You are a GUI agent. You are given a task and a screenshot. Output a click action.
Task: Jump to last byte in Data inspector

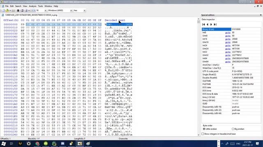[215, 24]
